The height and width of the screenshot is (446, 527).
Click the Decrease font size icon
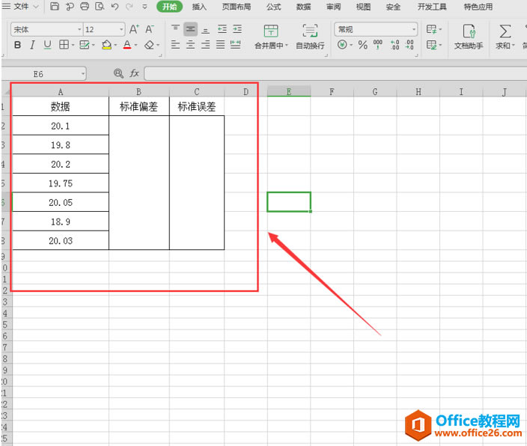coord(150,29)
